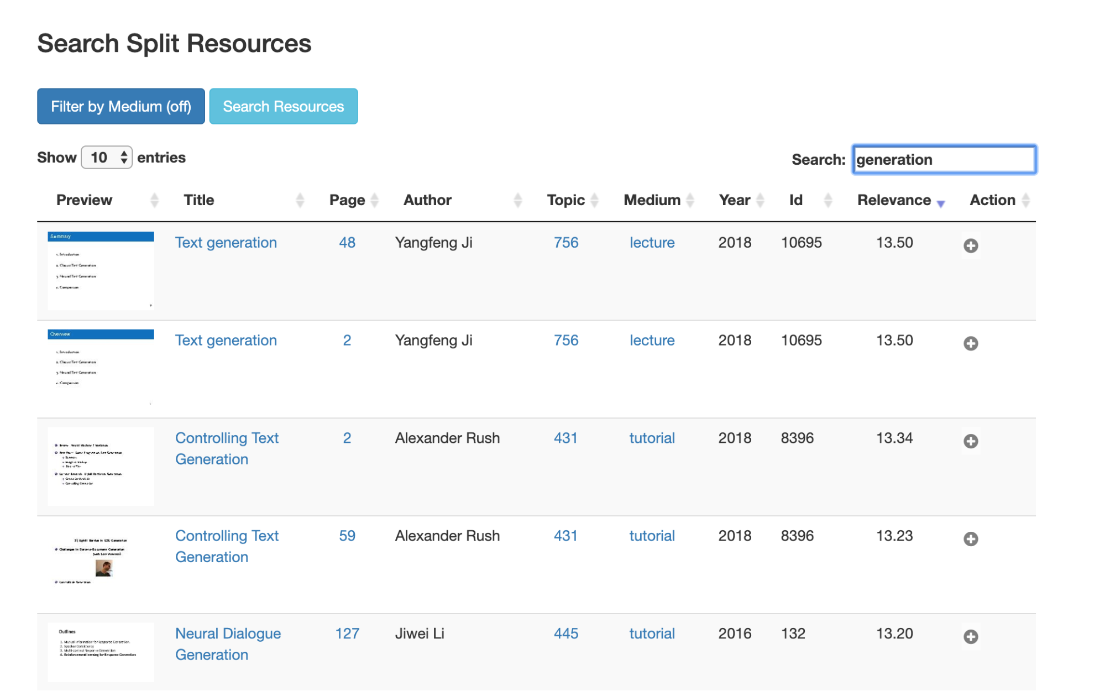Open topic 756 link in first row
This screenshot has height=691, width=1105.
click(565, 243)
